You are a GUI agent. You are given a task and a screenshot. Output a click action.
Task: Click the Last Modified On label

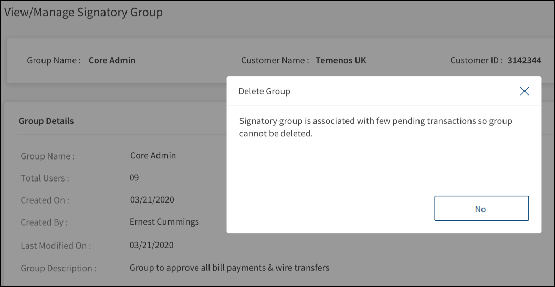(56, 246)
